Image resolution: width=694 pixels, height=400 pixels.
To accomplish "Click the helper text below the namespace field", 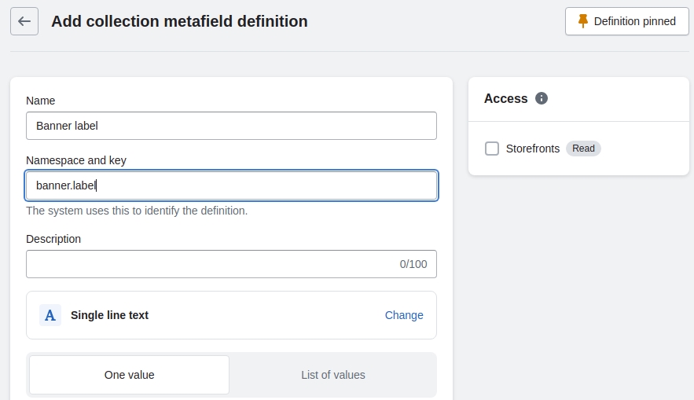I will [137, 211].
